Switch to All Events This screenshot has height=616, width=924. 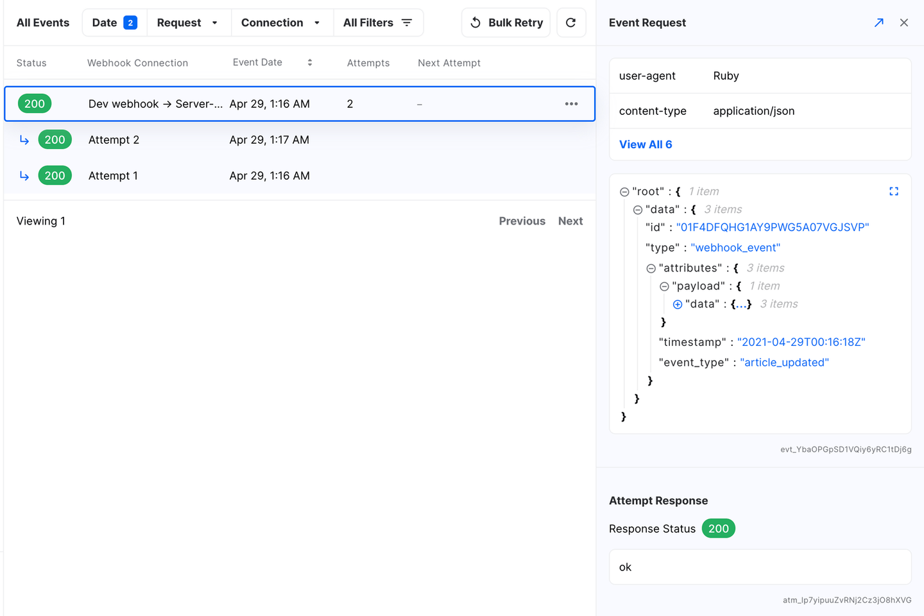[42, 22]
